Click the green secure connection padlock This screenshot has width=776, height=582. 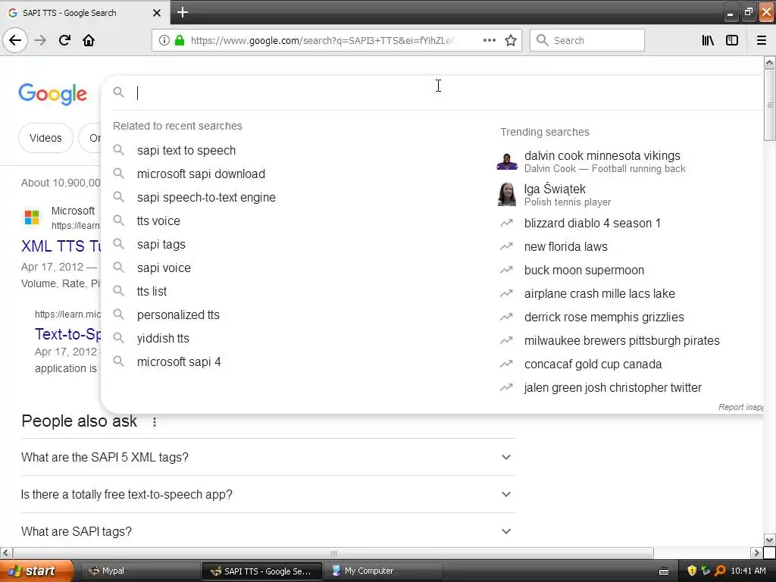click(179, 40)
